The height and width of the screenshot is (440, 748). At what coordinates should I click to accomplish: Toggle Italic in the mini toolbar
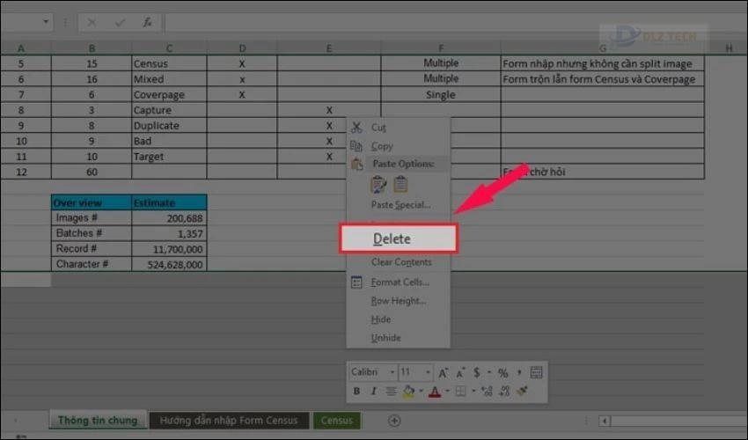(x=373, y=392)
